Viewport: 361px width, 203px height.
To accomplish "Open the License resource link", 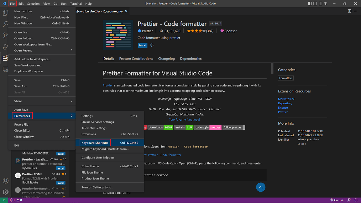I will pyautogui.click(x=283, y=107).
